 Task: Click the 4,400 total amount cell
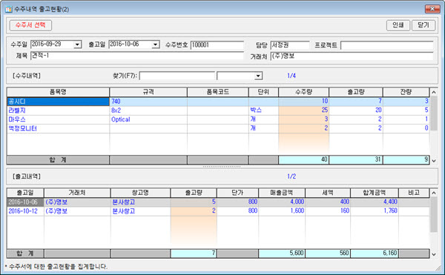[375, 202]
